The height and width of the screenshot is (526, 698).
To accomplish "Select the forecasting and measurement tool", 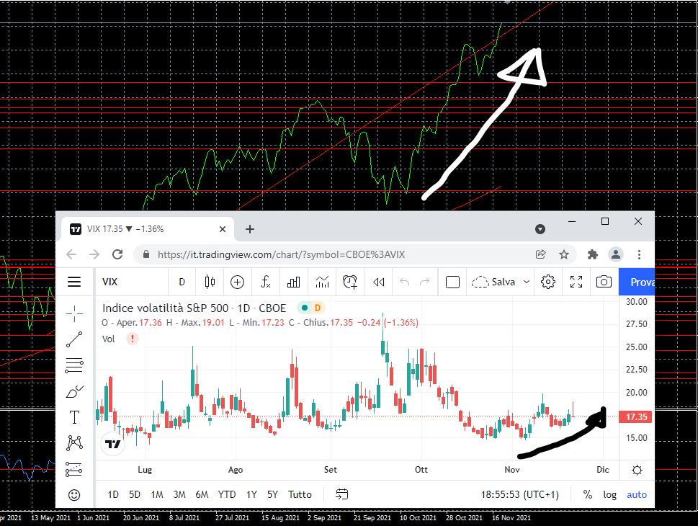I will pyautogui.click(x=74, y=469).
